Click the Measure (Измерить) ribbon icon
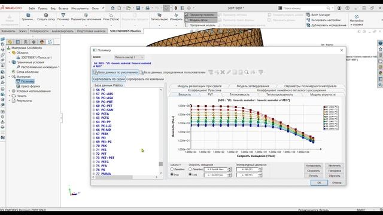The height and width of the screenshot is (215, 383). click(x=176, y=17)
